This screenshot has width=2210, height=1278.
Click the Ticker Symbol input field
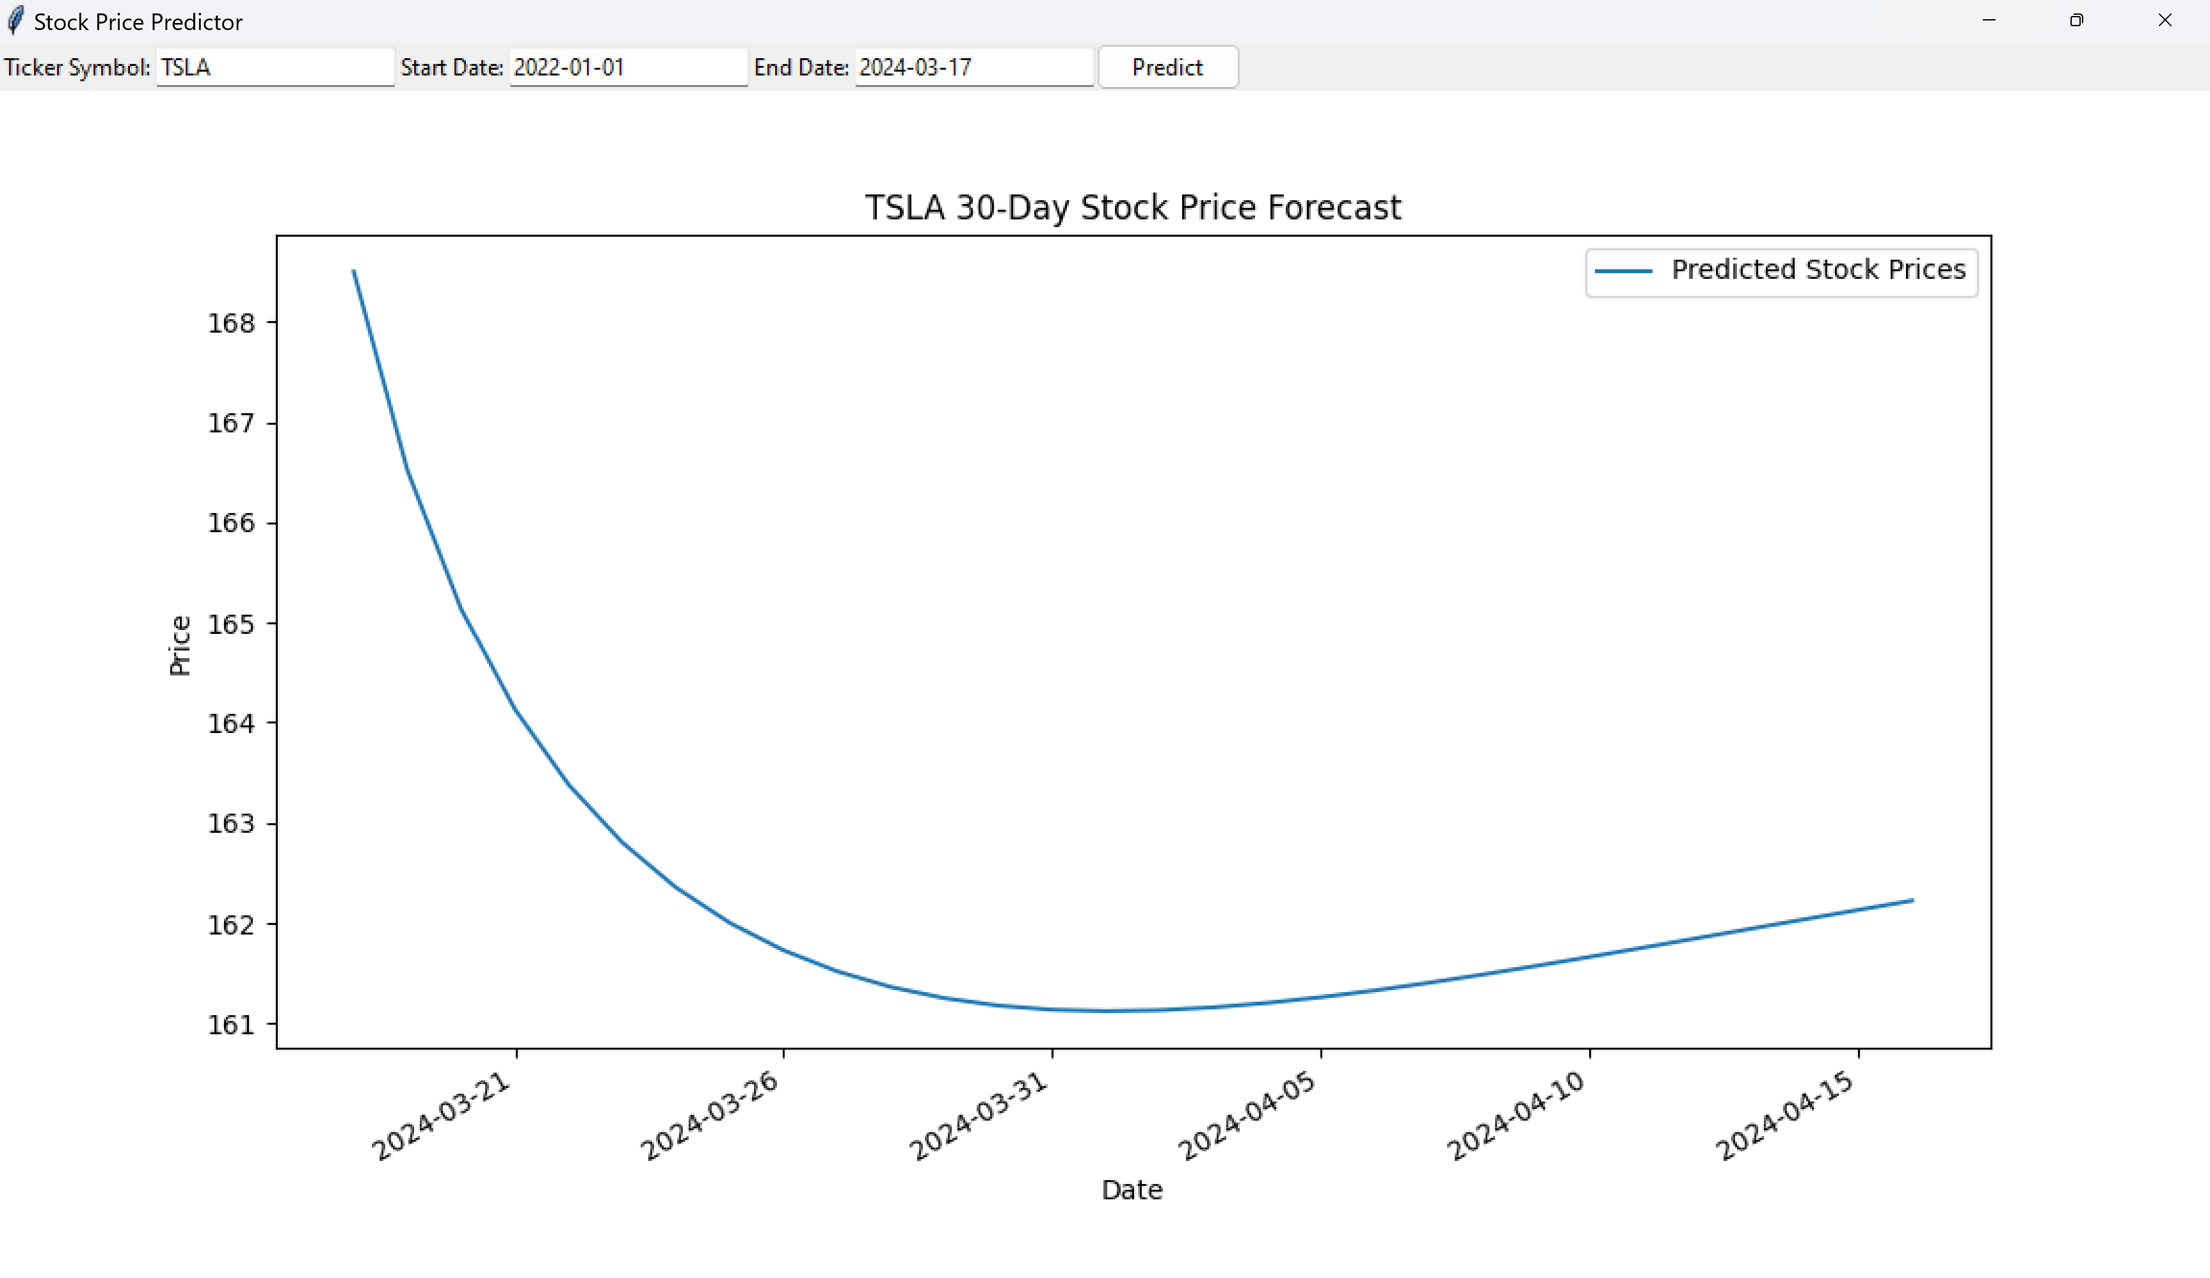[x=275, y=68]
